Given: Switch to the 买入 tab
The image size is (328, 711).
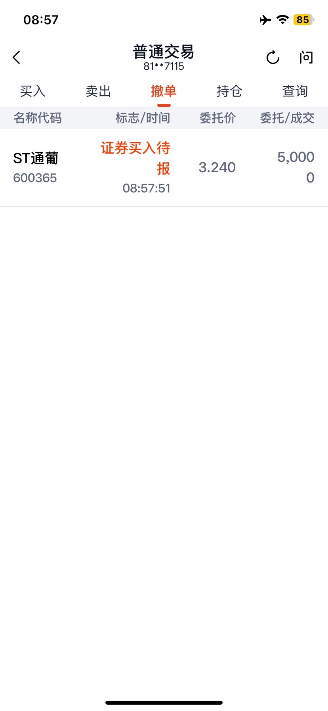Looking at the screenshot, I should 33,91.
